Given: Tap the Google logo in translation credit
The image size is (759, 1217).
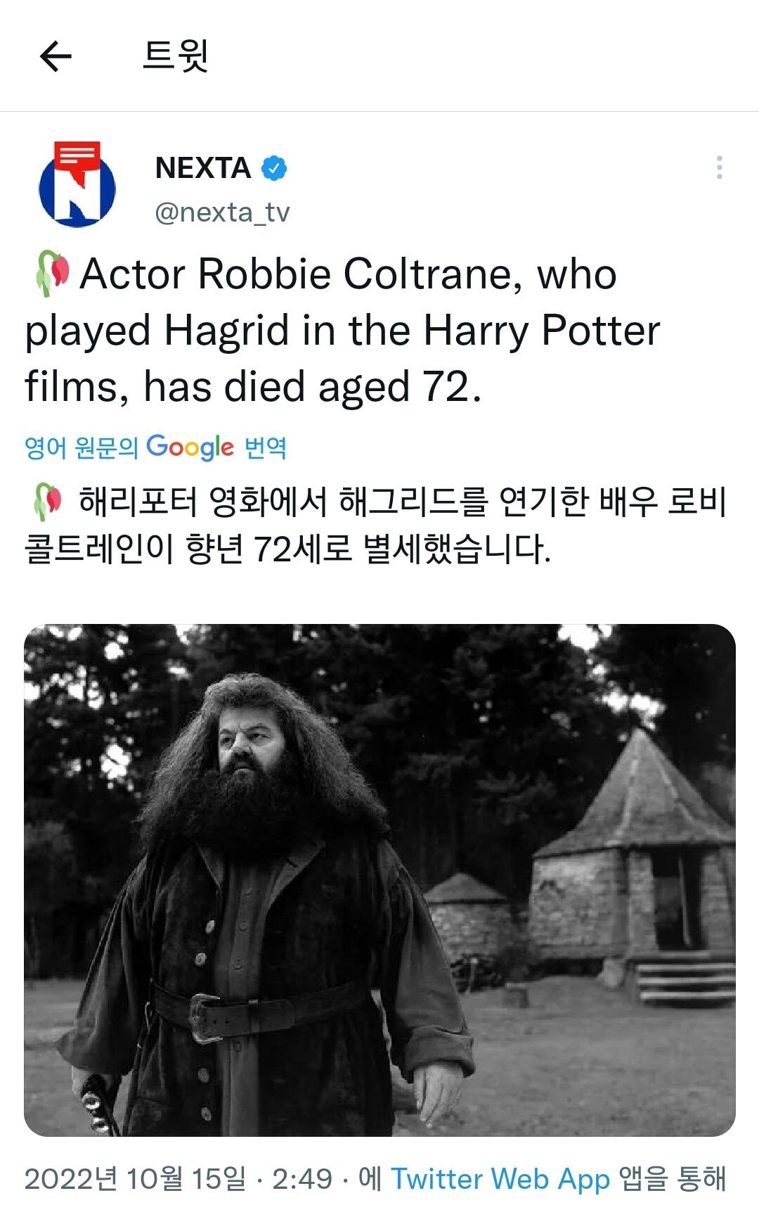Looking at the screenshot, I should [190, 447].
